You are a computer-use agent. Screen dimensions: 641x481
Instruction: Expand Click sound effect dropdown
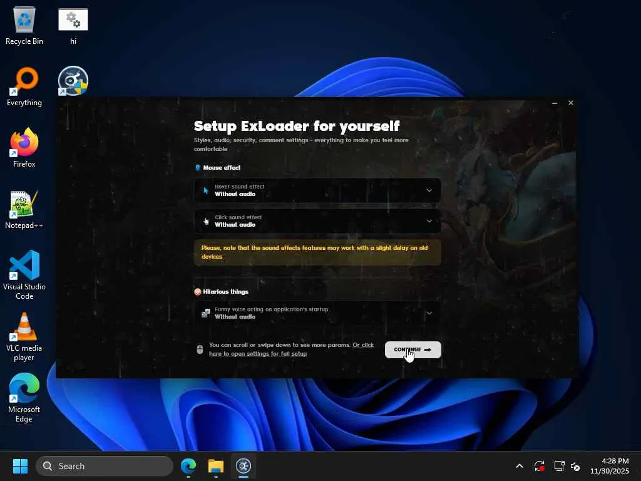coord(317,221)
